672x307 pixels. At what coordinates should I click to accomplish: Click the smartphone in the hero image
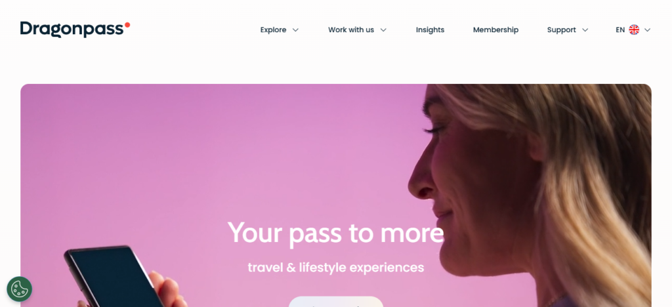pos(112,276)
